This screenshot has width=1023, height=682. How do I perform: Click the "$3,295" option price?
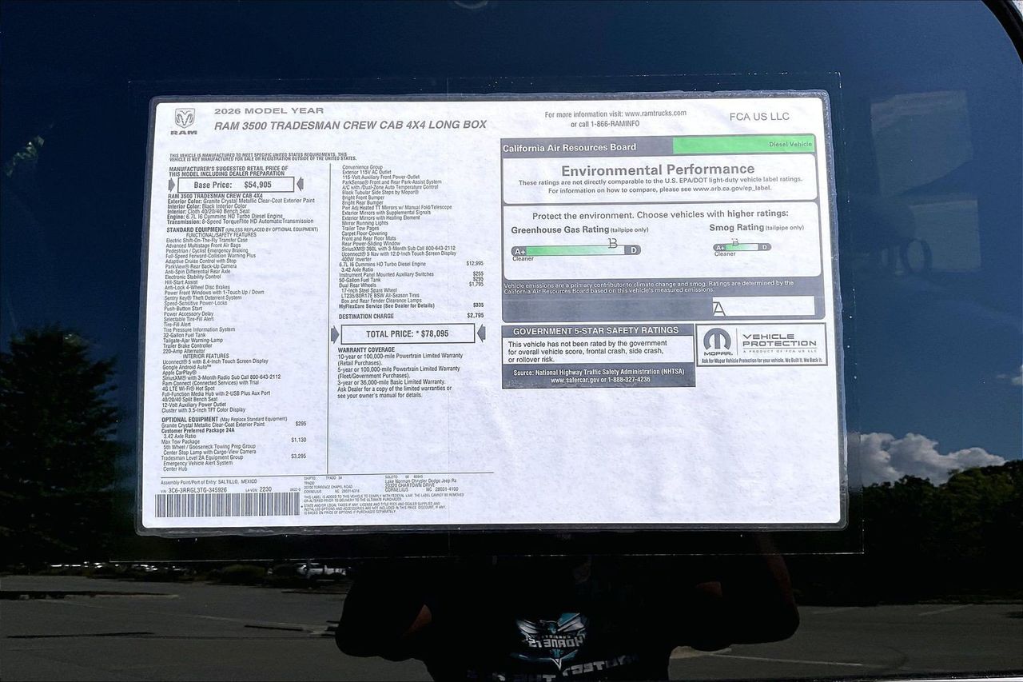(298, 456)
